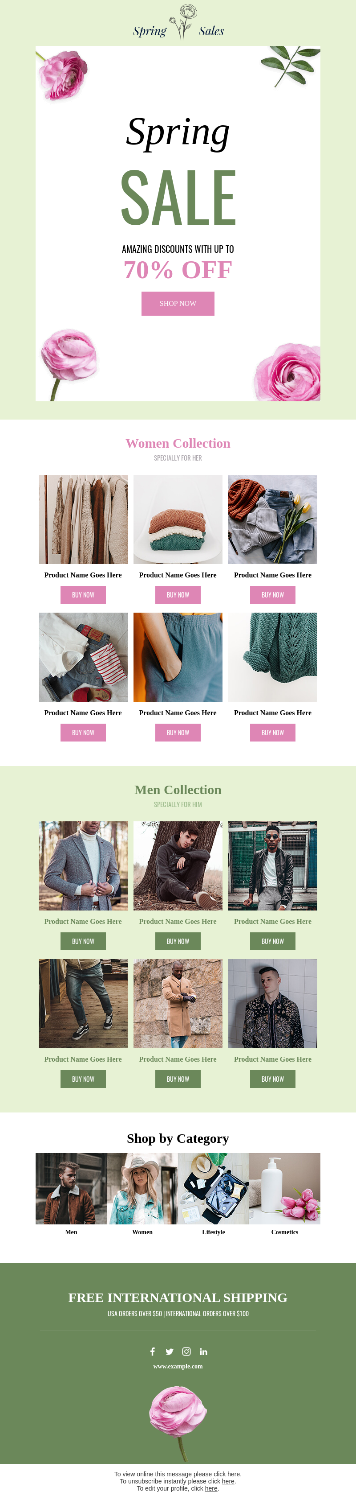Open the Twitter social icon
The height and width of the screenshot is (1512, 356).
tap(169, 1351)
